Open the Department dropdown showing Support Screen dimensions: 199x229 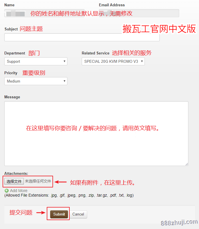[36, 61]
